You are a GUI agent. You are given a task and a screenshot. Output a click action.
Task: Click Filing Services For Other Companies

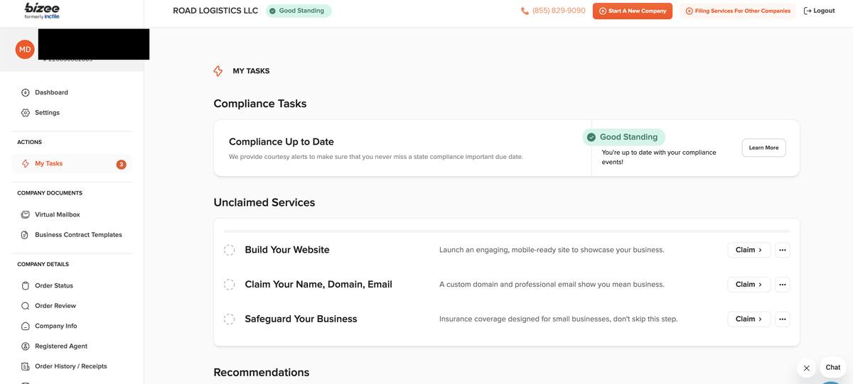(738, 11)
